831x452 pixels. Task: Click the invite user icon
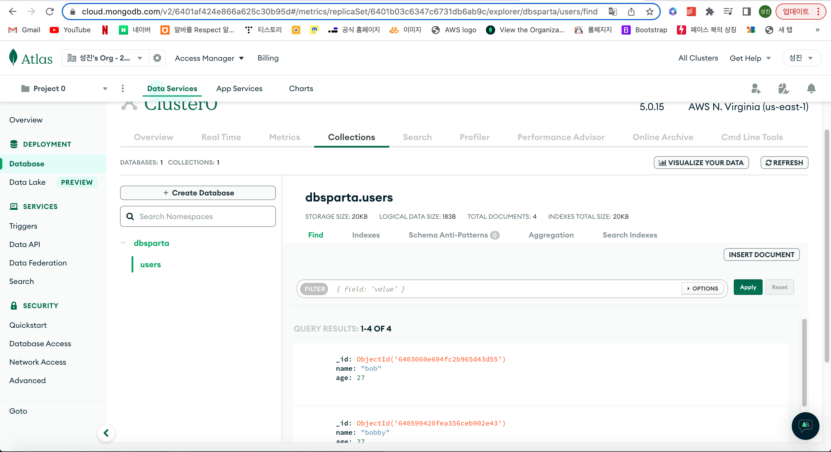pyautogui.click(x=755, y=88)
